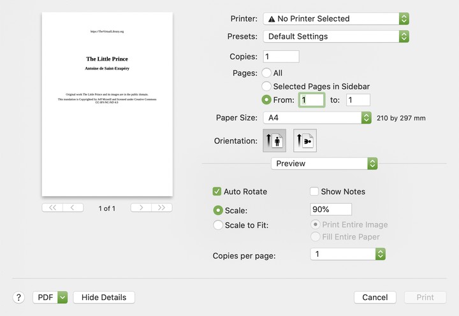Jump to last page with double-right arrow

pyautogui.click(x=161, y=208)
